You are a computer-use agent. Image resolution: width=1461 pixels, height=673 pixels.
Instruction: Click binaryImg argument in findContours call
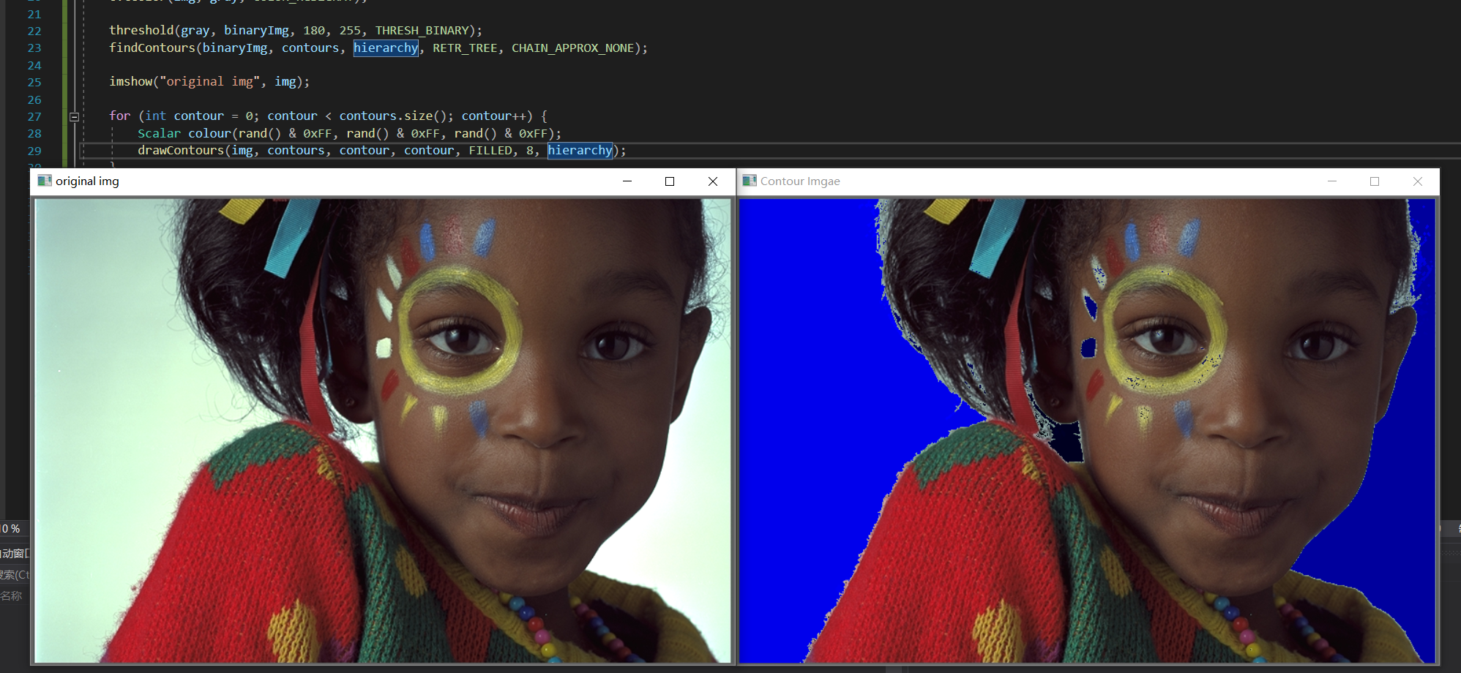[235, 48]
